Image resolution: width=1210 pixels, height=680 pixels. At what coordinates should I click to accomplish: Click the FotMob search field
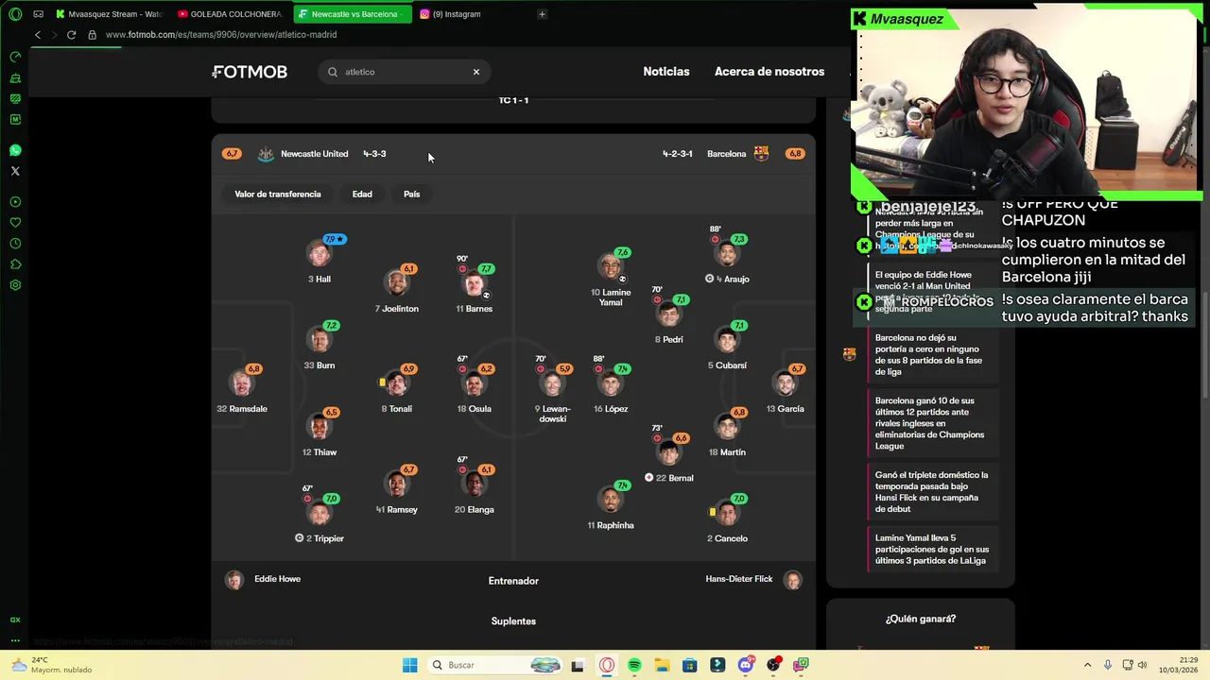[x=404, y=72]
